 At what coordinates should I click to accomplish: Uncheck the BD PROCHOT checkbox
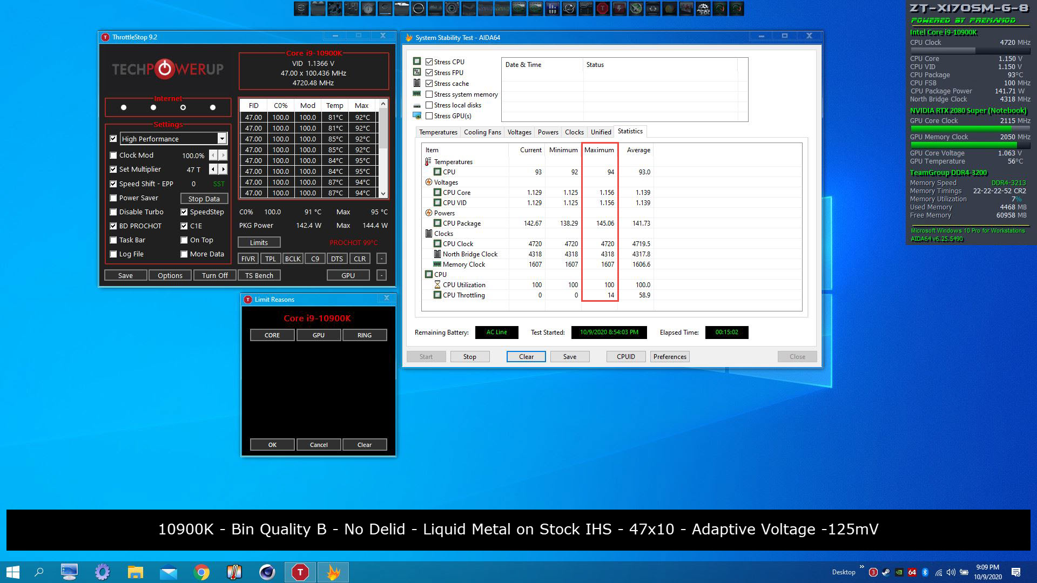113,226
